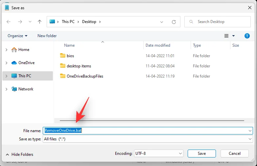This screenshot has height=166, width=257.
Task: Click Network icon in sidebar
Action: tap(14, 89)
